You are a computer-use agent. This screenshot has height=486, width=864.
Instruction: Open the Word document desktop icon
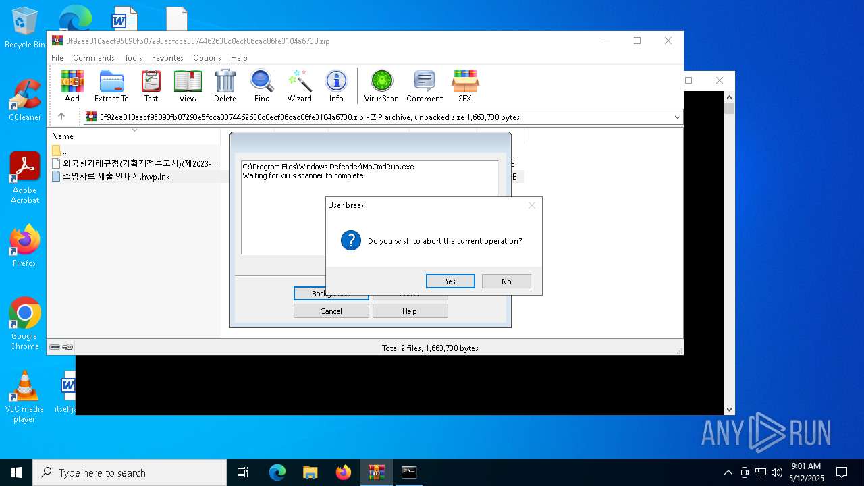coord(124,18)
